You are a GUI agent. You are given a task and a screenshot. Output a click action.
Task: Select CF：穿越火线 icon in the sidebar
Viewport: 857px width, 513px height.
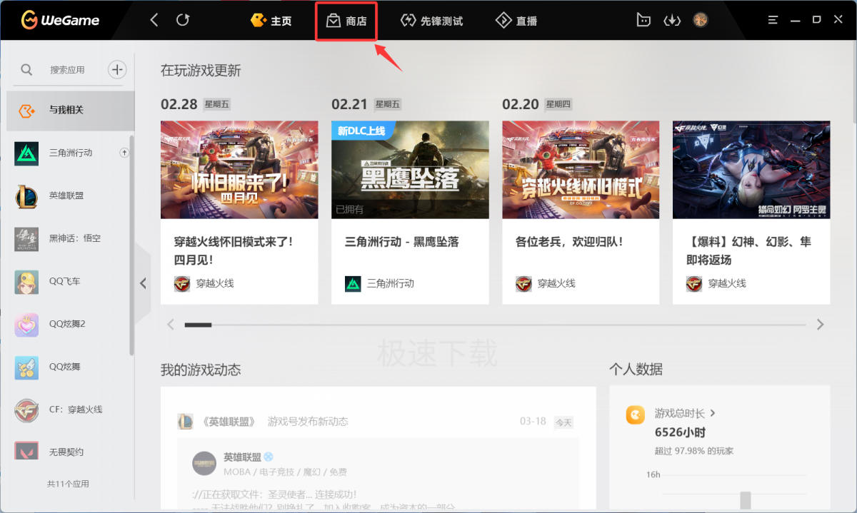[x=27, y=410]
